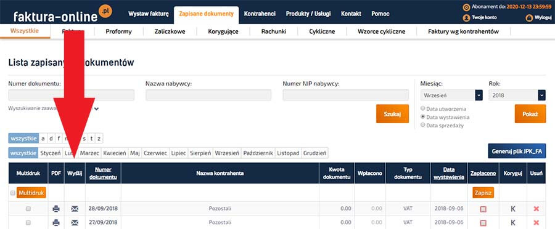
Task: Filter months by Kwiecień
Action: [114, 153]
